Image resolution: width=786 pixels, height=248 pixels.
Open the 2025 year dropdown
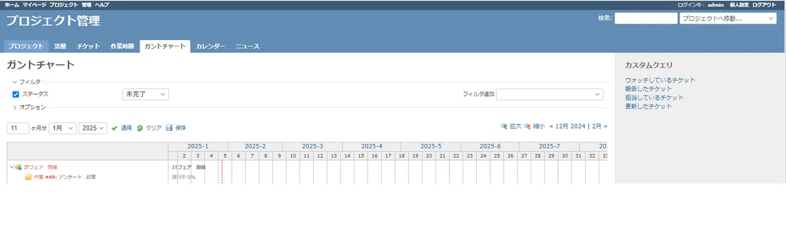(x=93, y=128)
